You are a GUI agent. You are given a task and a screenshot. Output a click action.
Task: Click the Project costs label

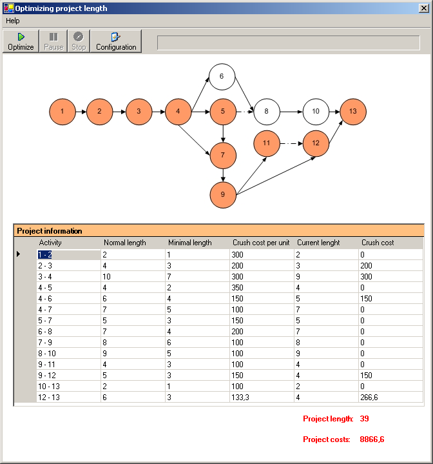pos(327,439)
